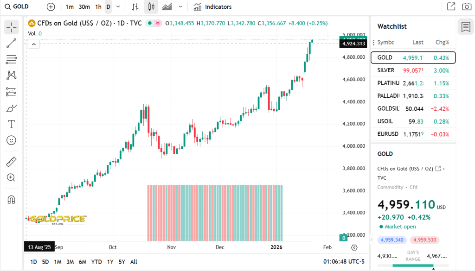475x271 pixels.
Task: Collapse the chart scale with the up arrow
Action: 33,44
